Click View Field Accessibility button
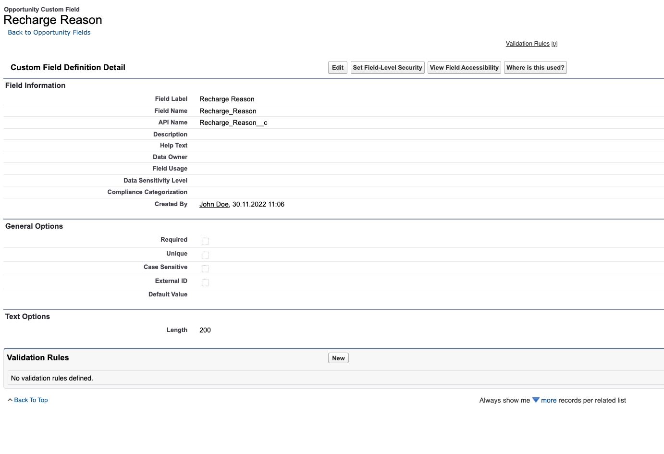664x454 pixels. pyautogui.click(x=464, y=68)
